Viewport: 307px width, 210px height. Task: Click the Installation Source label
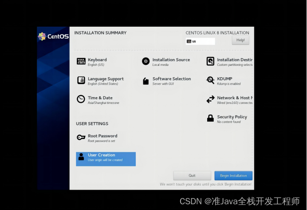(x=171, y=60)
